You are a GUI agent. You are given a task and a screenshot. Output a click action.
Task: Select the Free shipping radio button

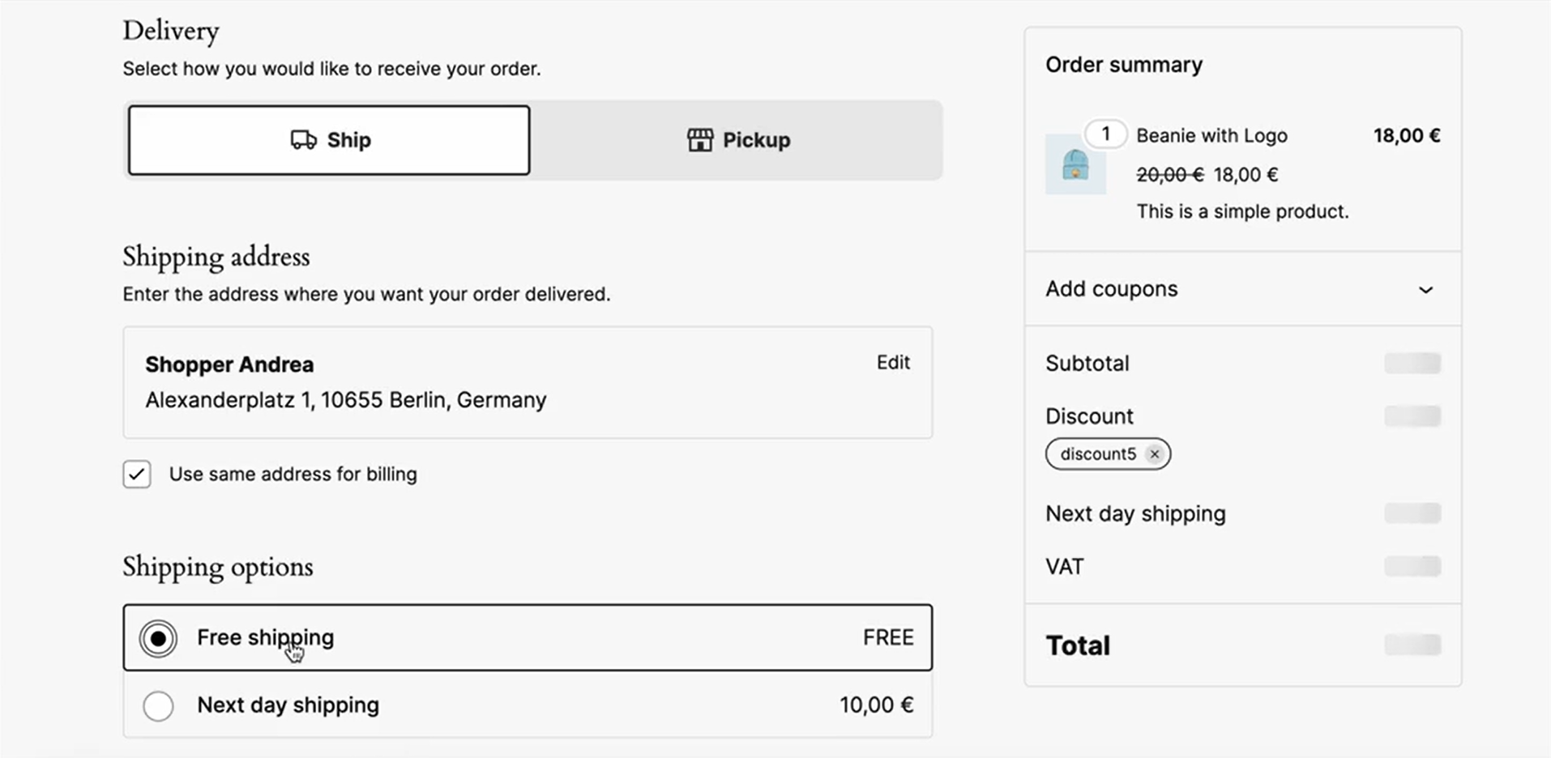pyautogui.click(x=158, y=638)
